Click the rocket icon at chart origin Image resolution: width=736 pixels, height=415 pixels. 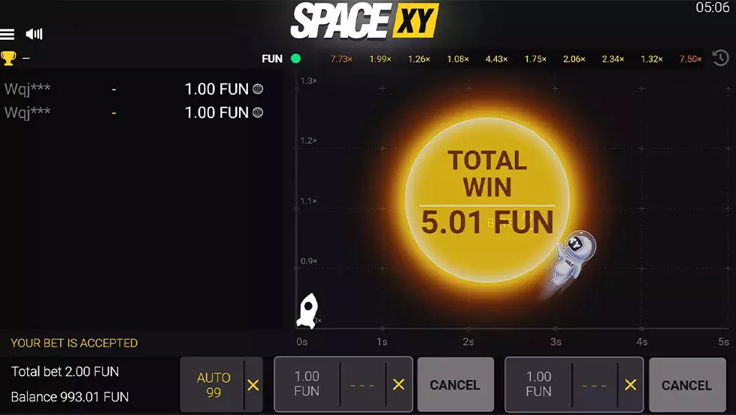point(307,310)
